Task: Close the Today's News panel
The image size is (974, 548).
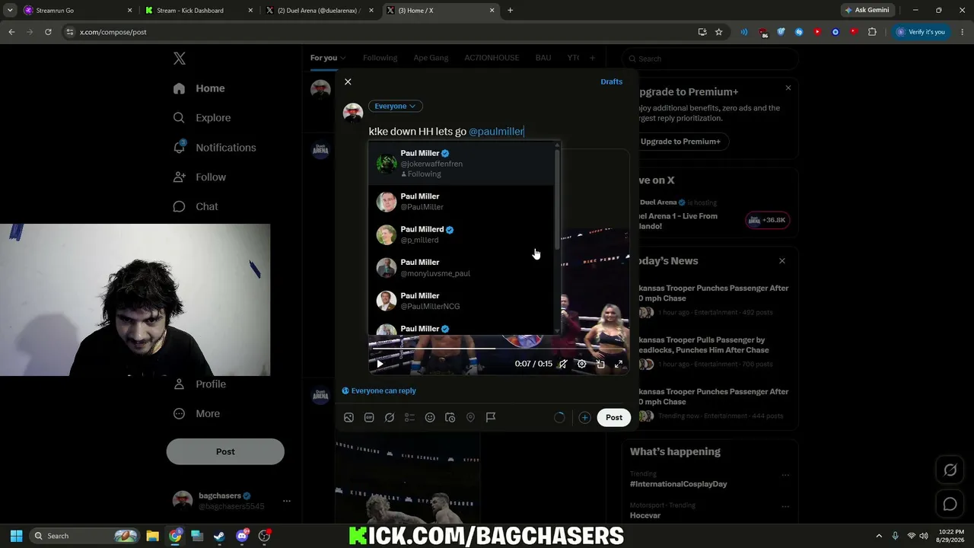Action: tap(782, 261)
